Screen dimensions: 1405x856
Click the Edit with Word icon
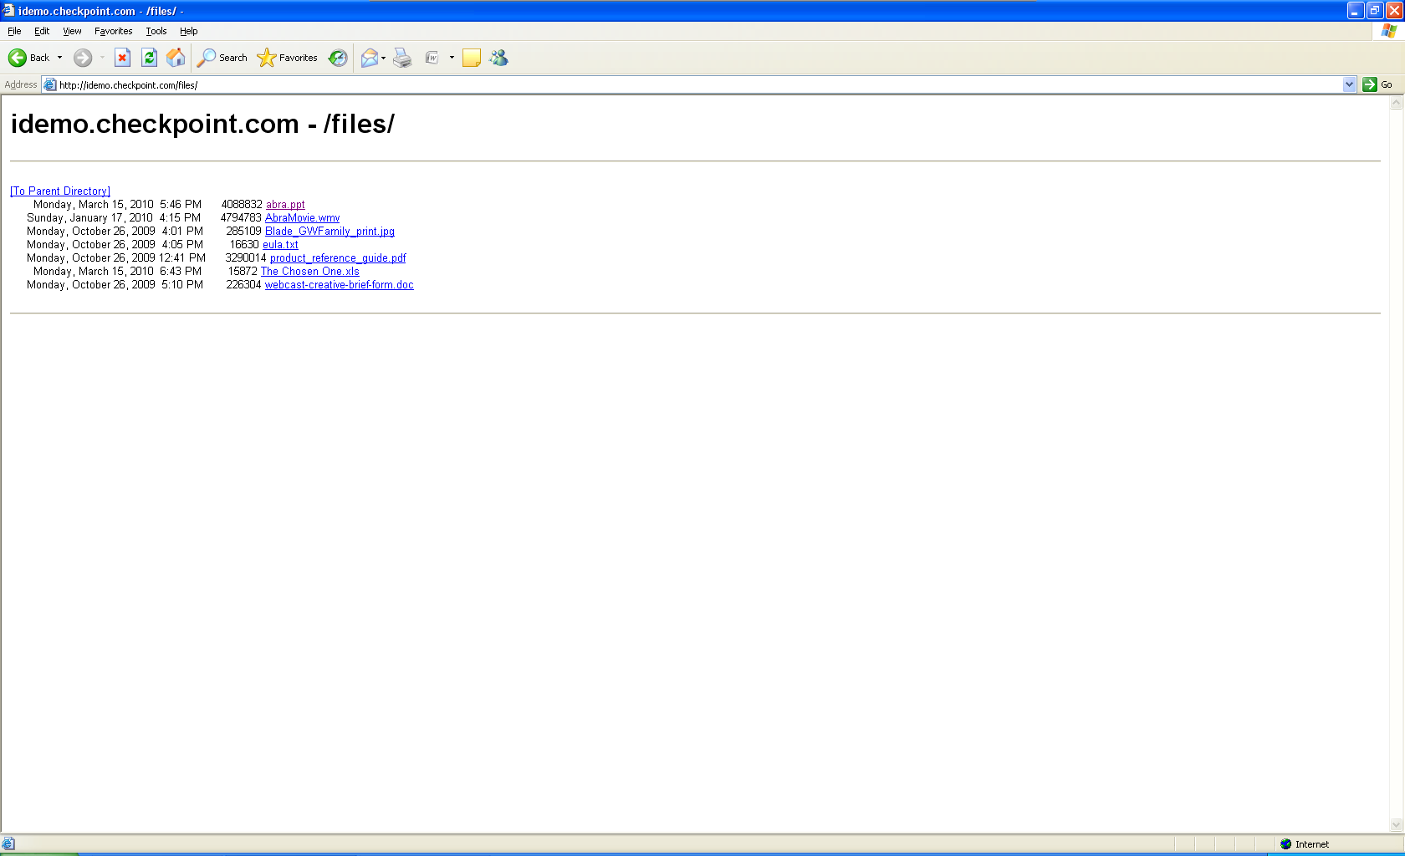pyautogui.click(x=432, y=58)
